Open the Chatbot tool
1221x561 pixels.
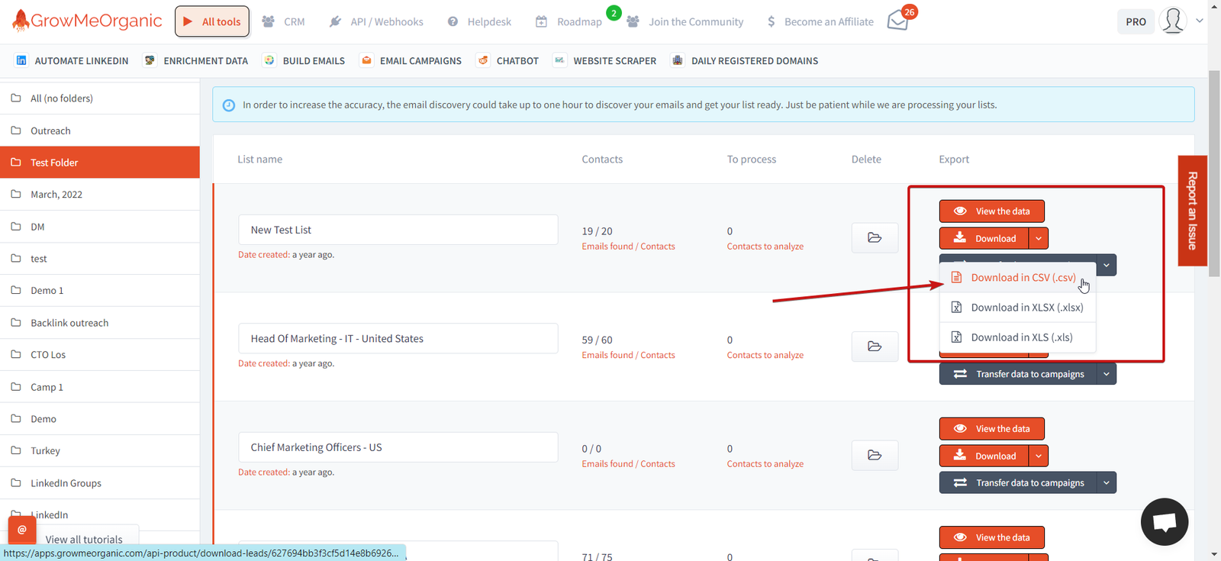pyautogui.click(x=507, y=60)
